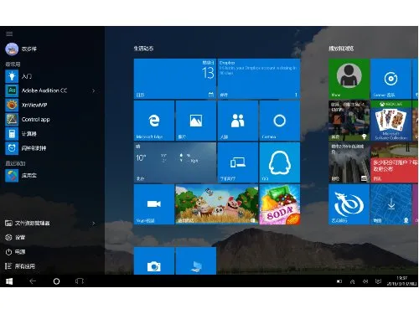Click the taskbar back arrow
The image size is (419, 314).
coord(33,281)
